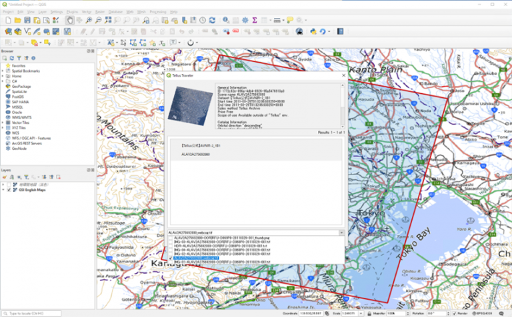Open the Project menu
The width and height of the screenshot is (512, 317).
pyautogui.click(x=8, y=12)
